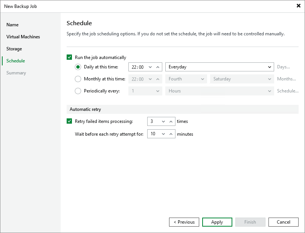Switch to the Storage step
305x233 pixels.
(x=14, y=49)
